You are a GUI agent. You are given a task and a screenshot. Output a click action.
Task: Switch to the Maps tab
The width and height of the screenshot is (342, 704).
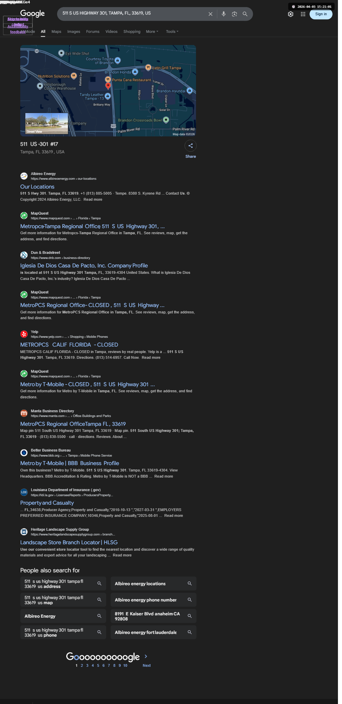(56, 31)
